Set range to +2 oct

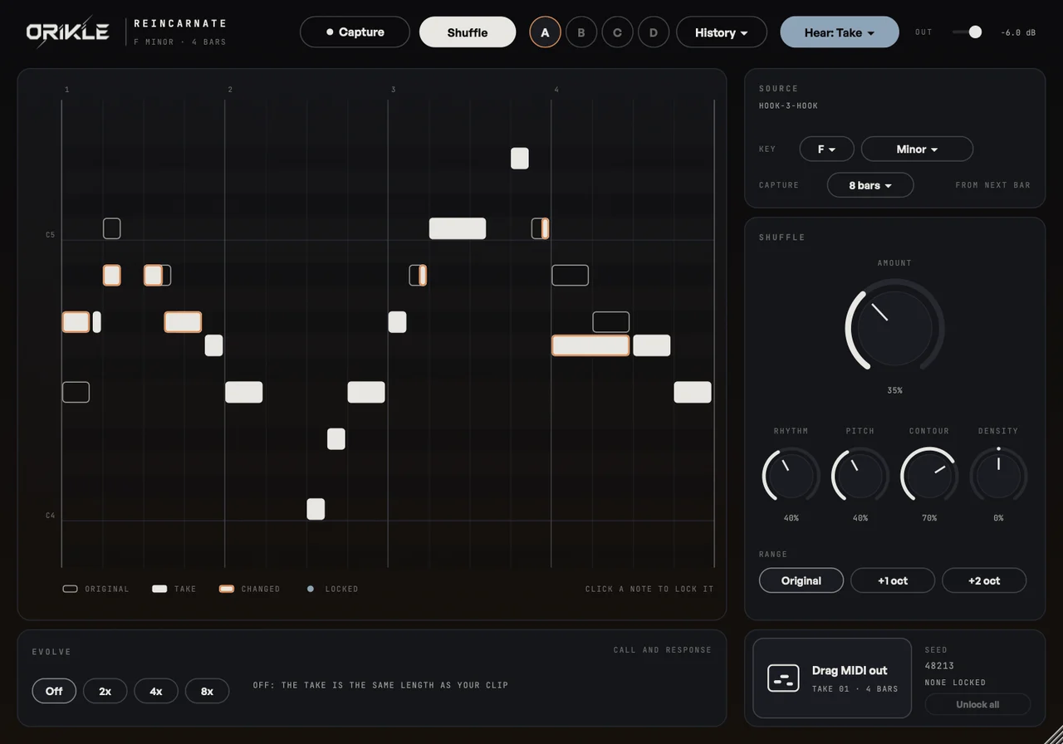click(x=984, y=580)
